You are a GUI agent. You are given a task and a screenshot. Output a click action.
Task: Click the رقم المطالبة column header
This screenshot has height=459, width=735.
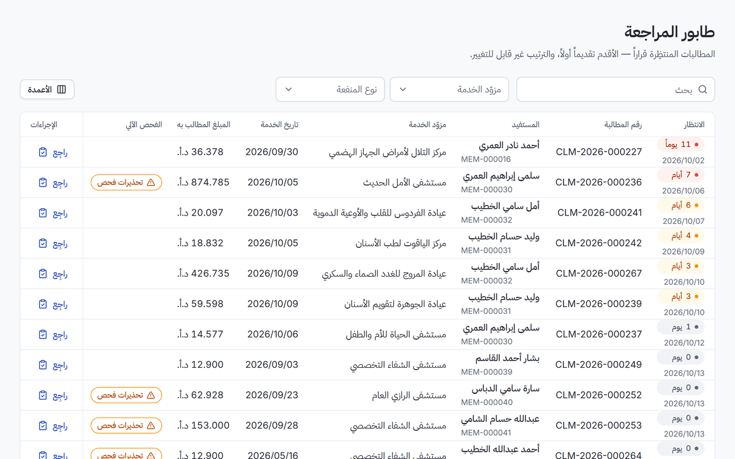624,124
